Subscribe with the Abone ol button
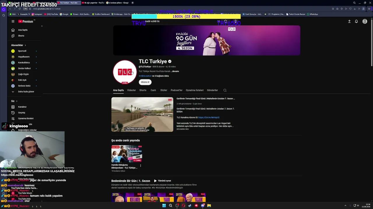 point(145,82)
